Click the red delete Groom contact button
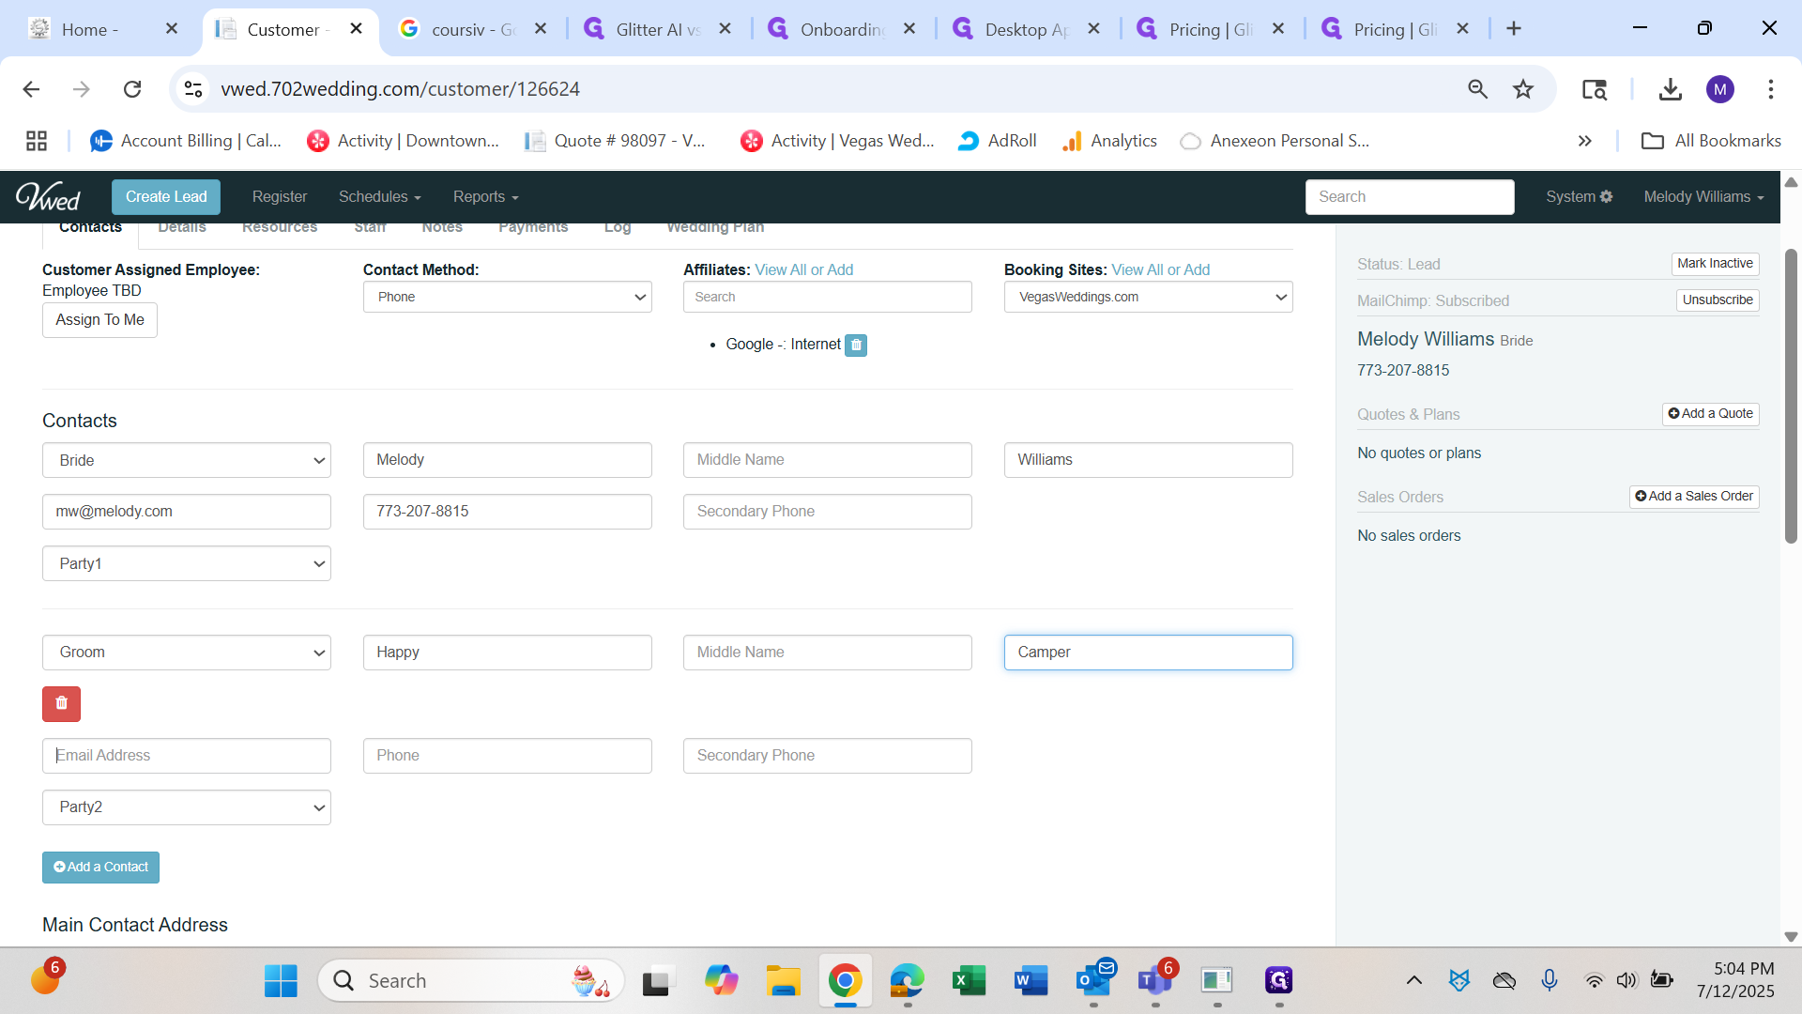 [x=61, y=703]
